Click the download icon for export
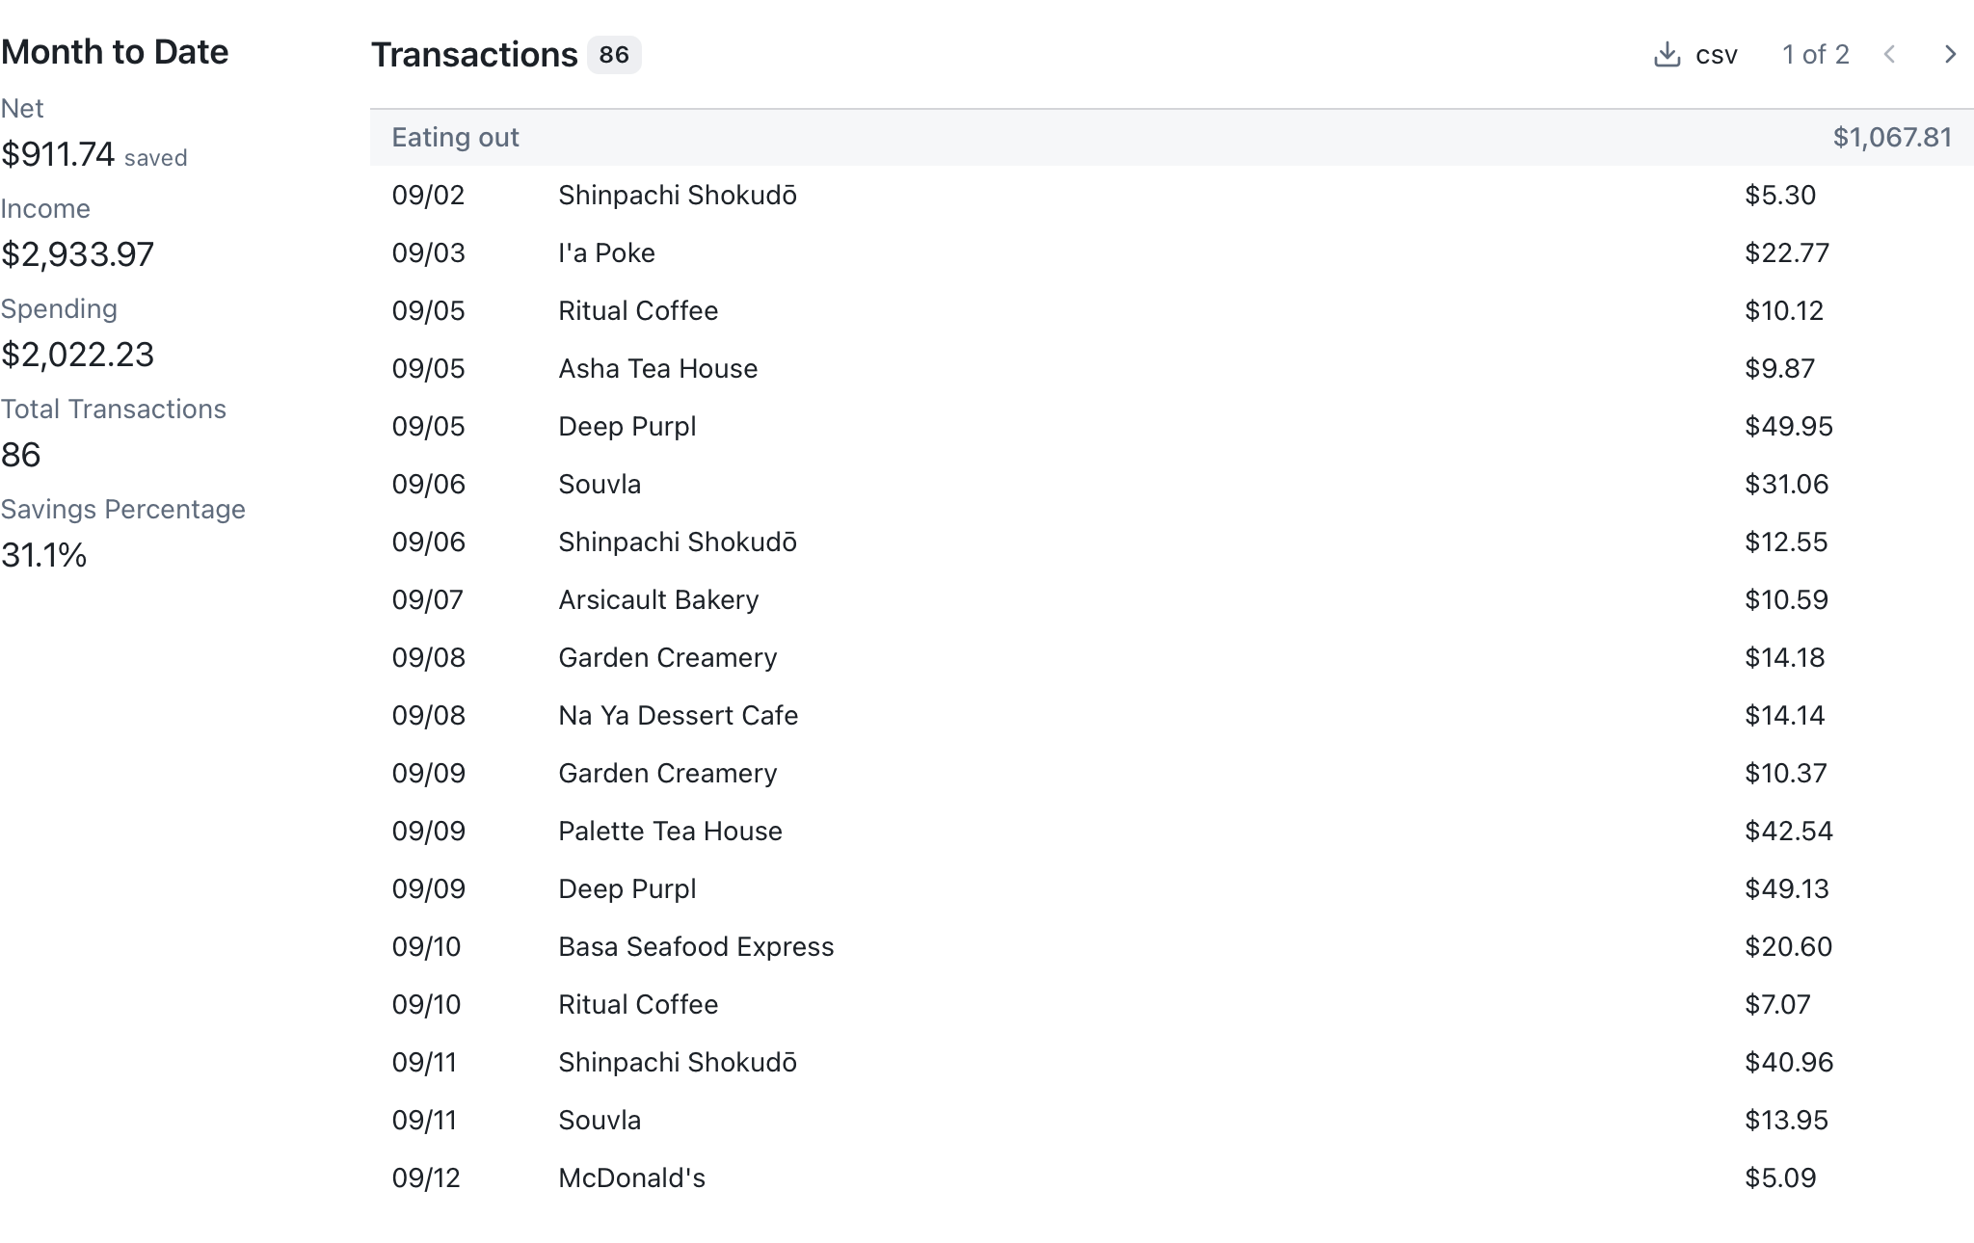The image size is (1974, 1243). [x=1666, y=54]
